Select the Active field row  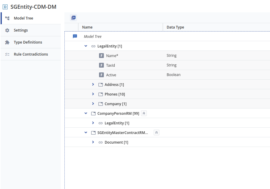point(167,75)
